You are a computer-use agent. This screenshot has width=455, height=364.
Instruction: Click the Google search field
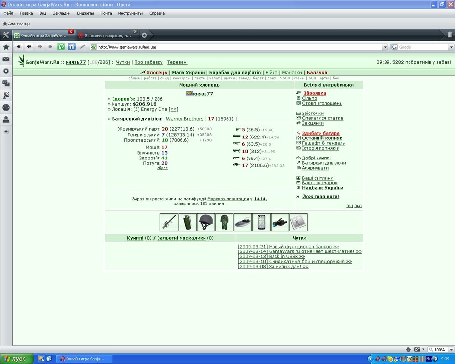(x=423, y=47)
